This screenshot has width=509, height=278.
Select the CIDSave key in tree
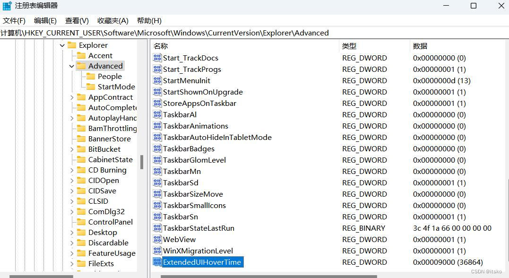(x=102, y=191)
